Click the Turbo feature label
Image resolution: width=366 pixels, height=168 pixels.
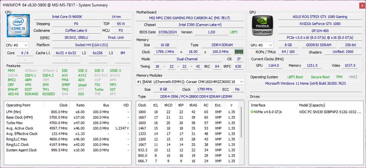(x=99, y=90)
